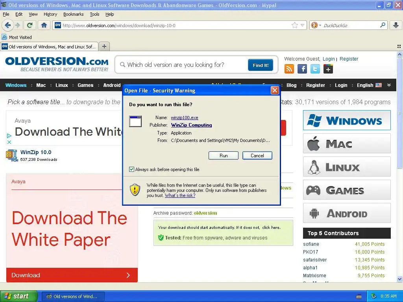Expand the URL history dropdown arrow
This screenshot has width=403, height=302.
[x=303, y=25]
